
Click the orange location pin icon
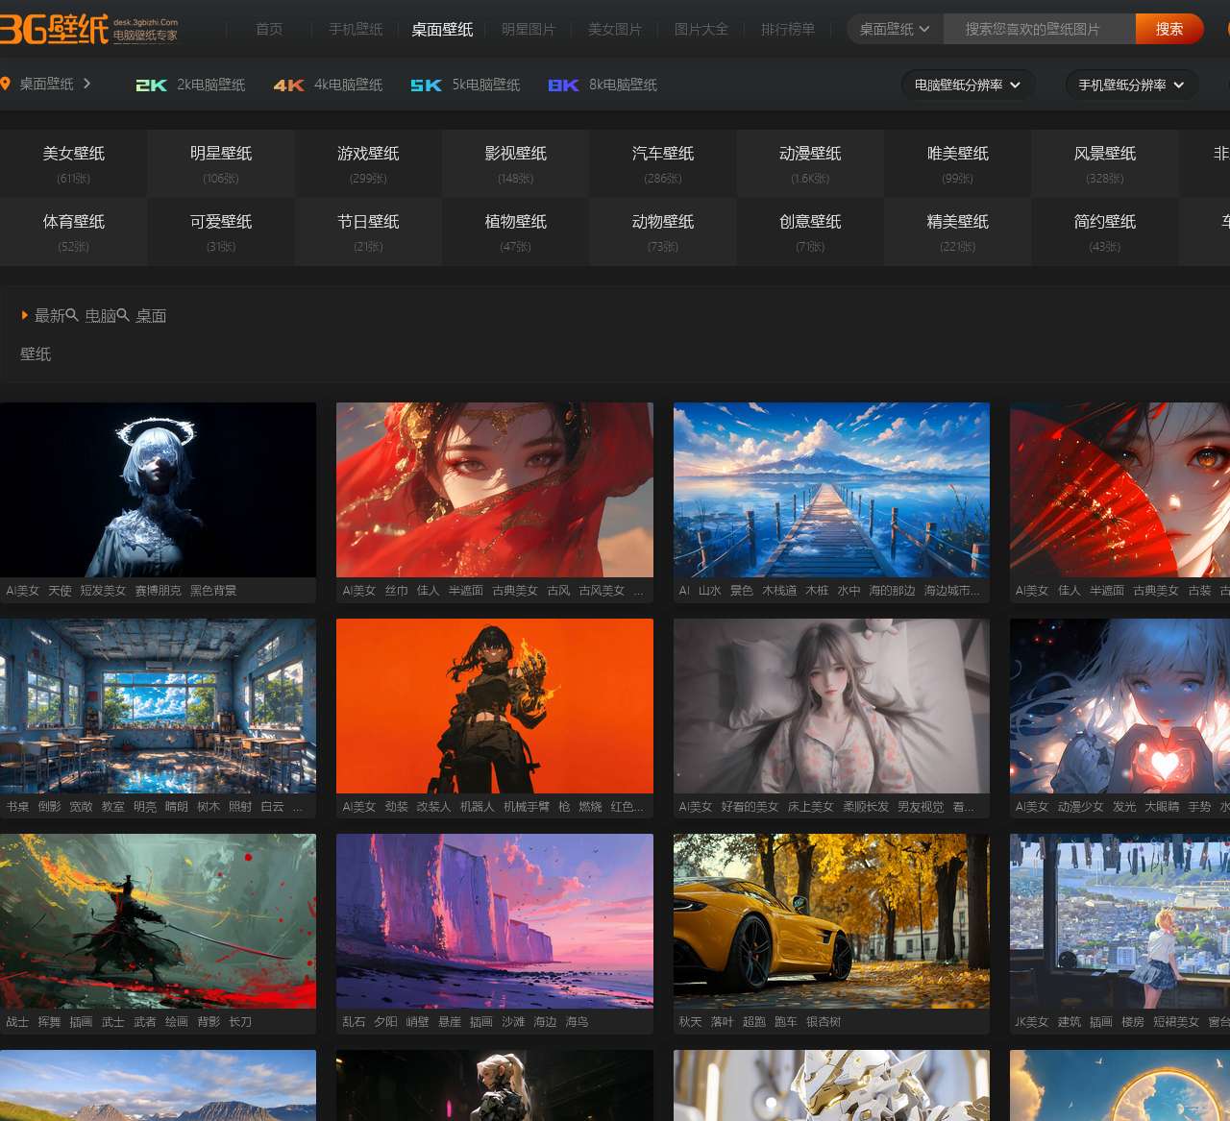6,85
